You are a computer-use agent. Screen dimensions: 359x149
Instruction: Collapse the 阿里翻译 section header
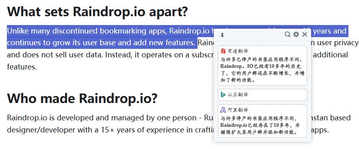(237, 110)
